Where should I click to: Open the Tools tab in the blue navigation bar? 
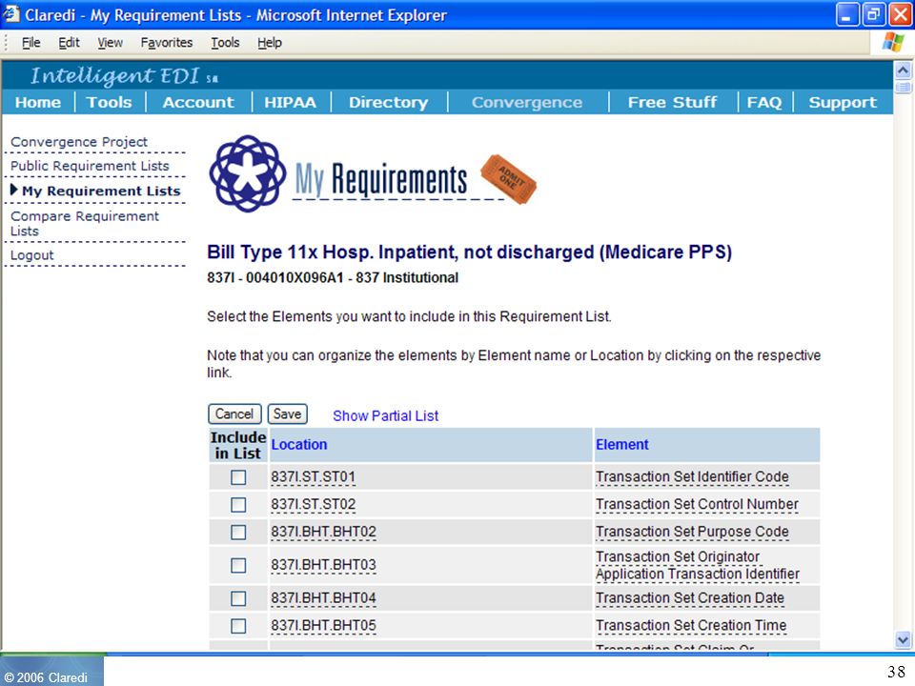click(109, 102)
